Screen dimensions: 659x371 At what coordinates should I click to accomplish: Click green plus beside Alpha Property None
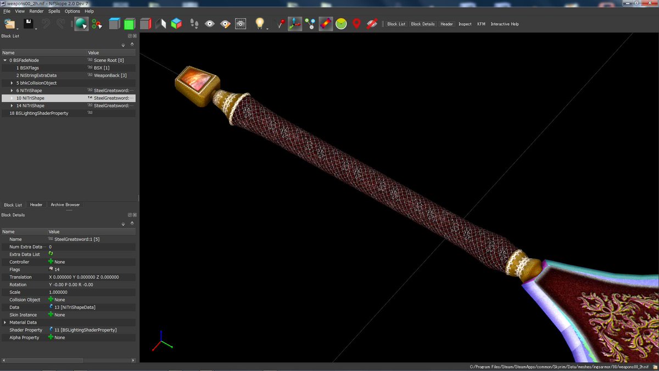coord(51,337)
